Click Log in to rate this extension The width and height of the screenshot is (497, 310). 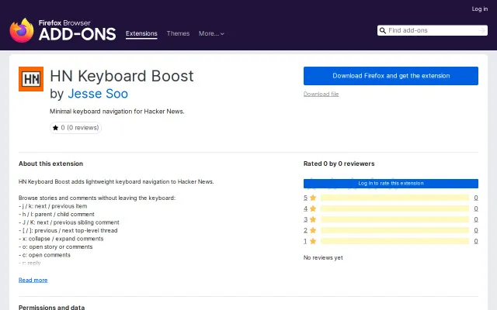point(391,184)
